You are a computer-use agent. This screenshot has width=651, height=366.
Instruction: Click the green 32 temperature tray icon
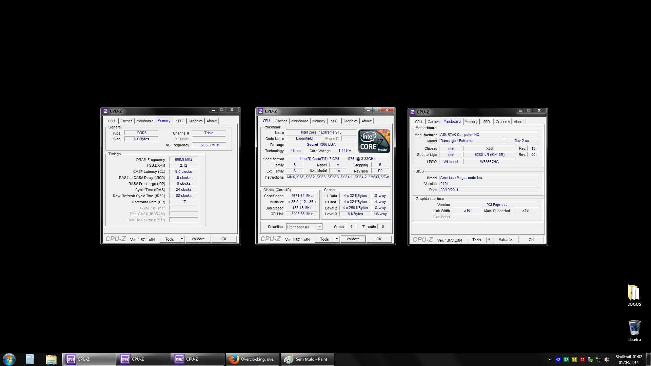pyautogui.click(x=566, y=360)
